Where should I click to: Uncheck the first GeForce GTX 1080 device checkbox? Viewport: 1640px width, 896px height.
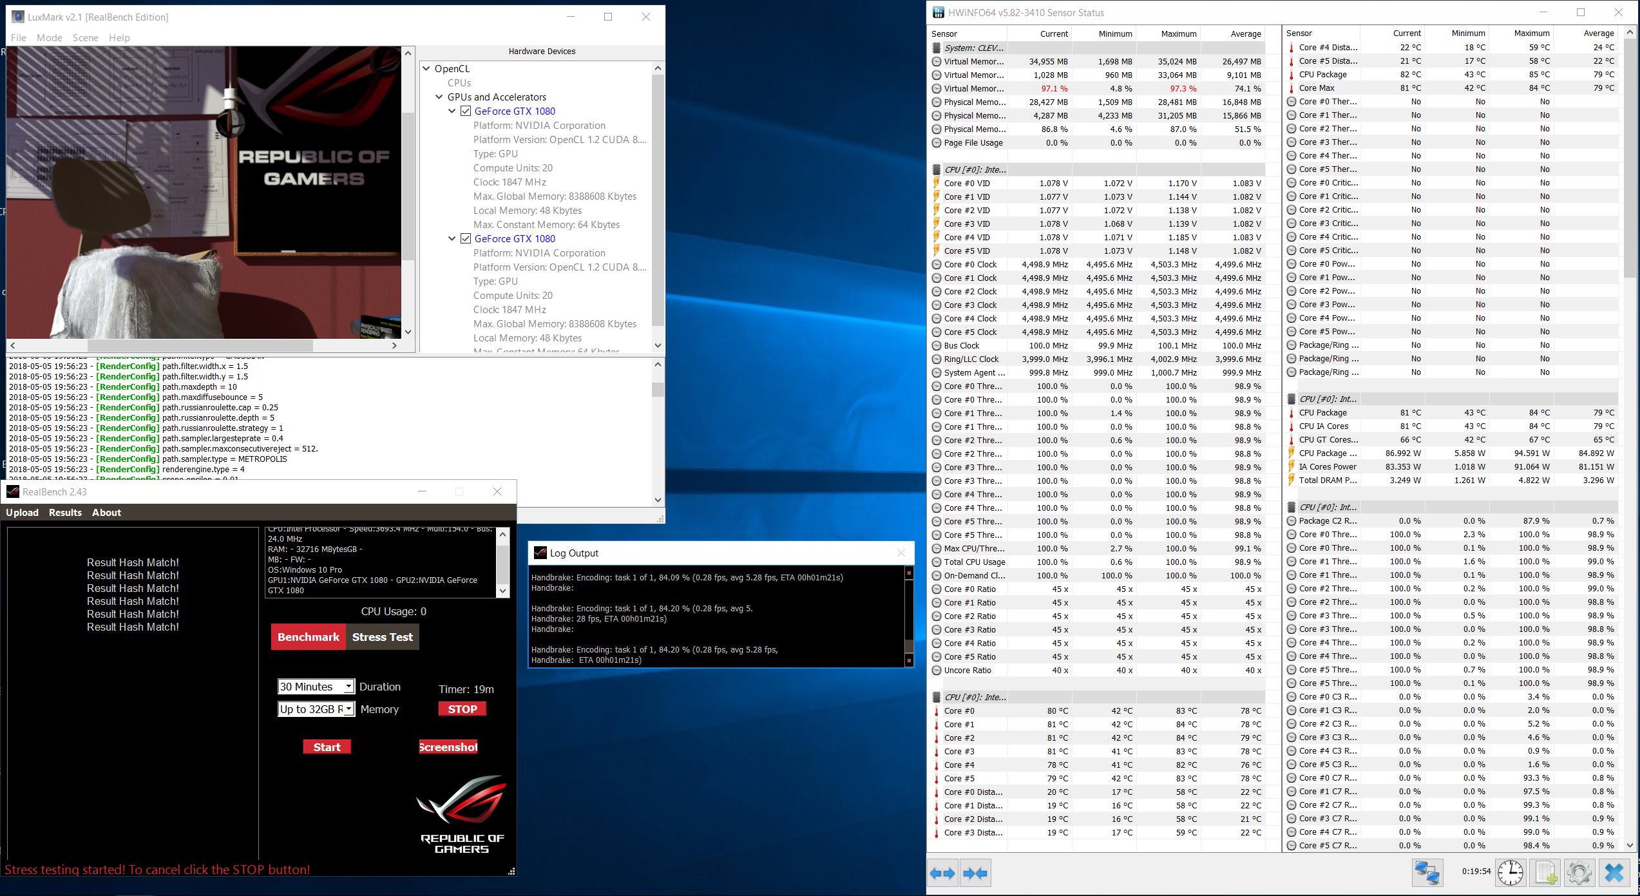(466, 111)
